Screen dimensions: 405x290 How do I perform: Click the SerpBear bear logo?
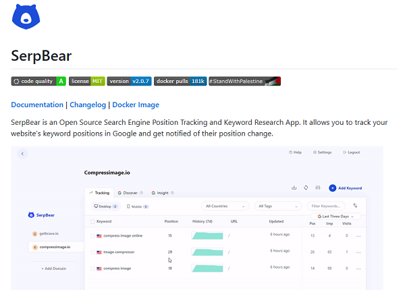click(24, 16)
